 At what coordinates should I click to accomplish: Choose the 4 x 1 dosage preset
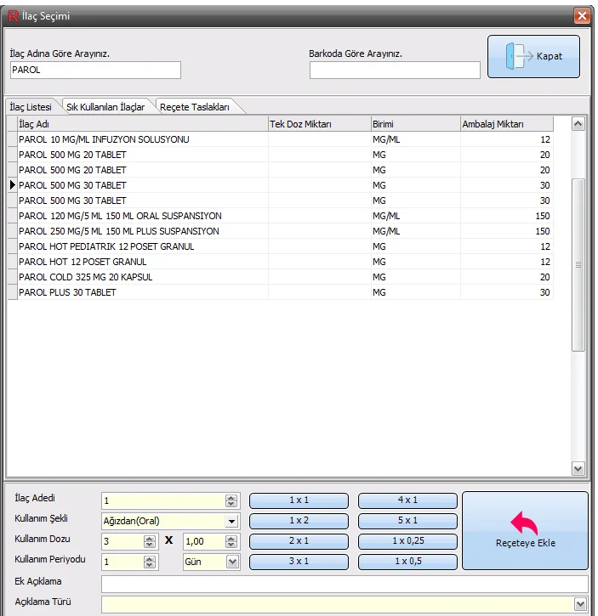pyautogui.click(x=407, y=500)
